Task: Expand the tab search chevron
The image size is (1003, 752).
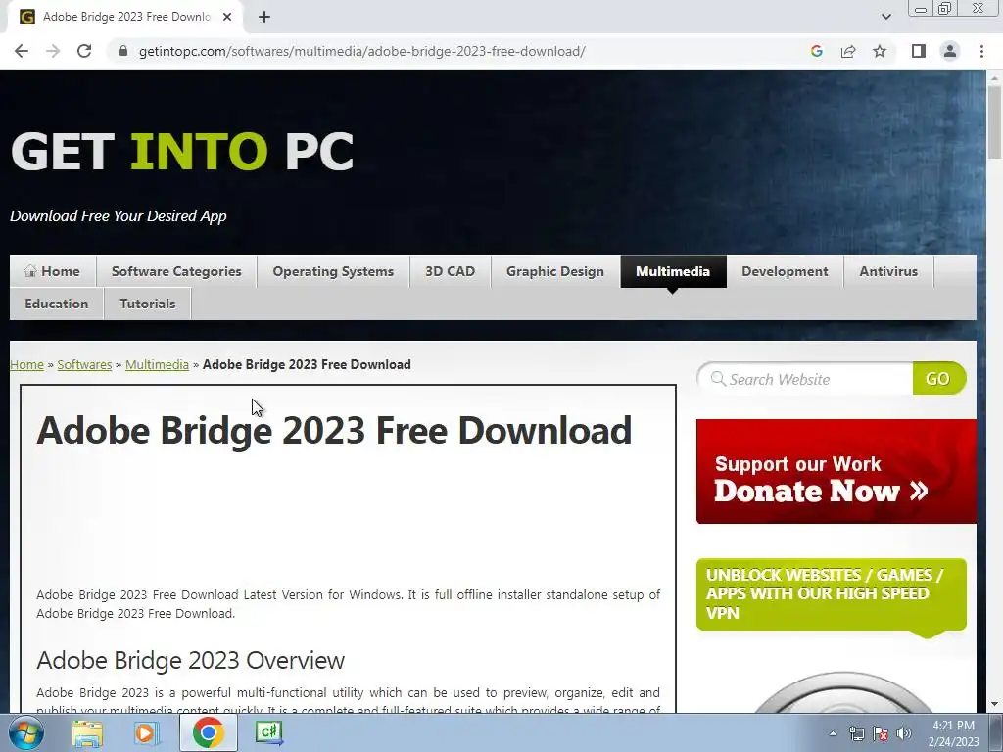Action: pos(885,17)
